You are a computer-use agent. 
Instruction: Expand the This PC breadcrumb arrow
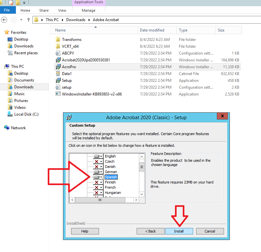pyautogui.click(x=63, y=20)
